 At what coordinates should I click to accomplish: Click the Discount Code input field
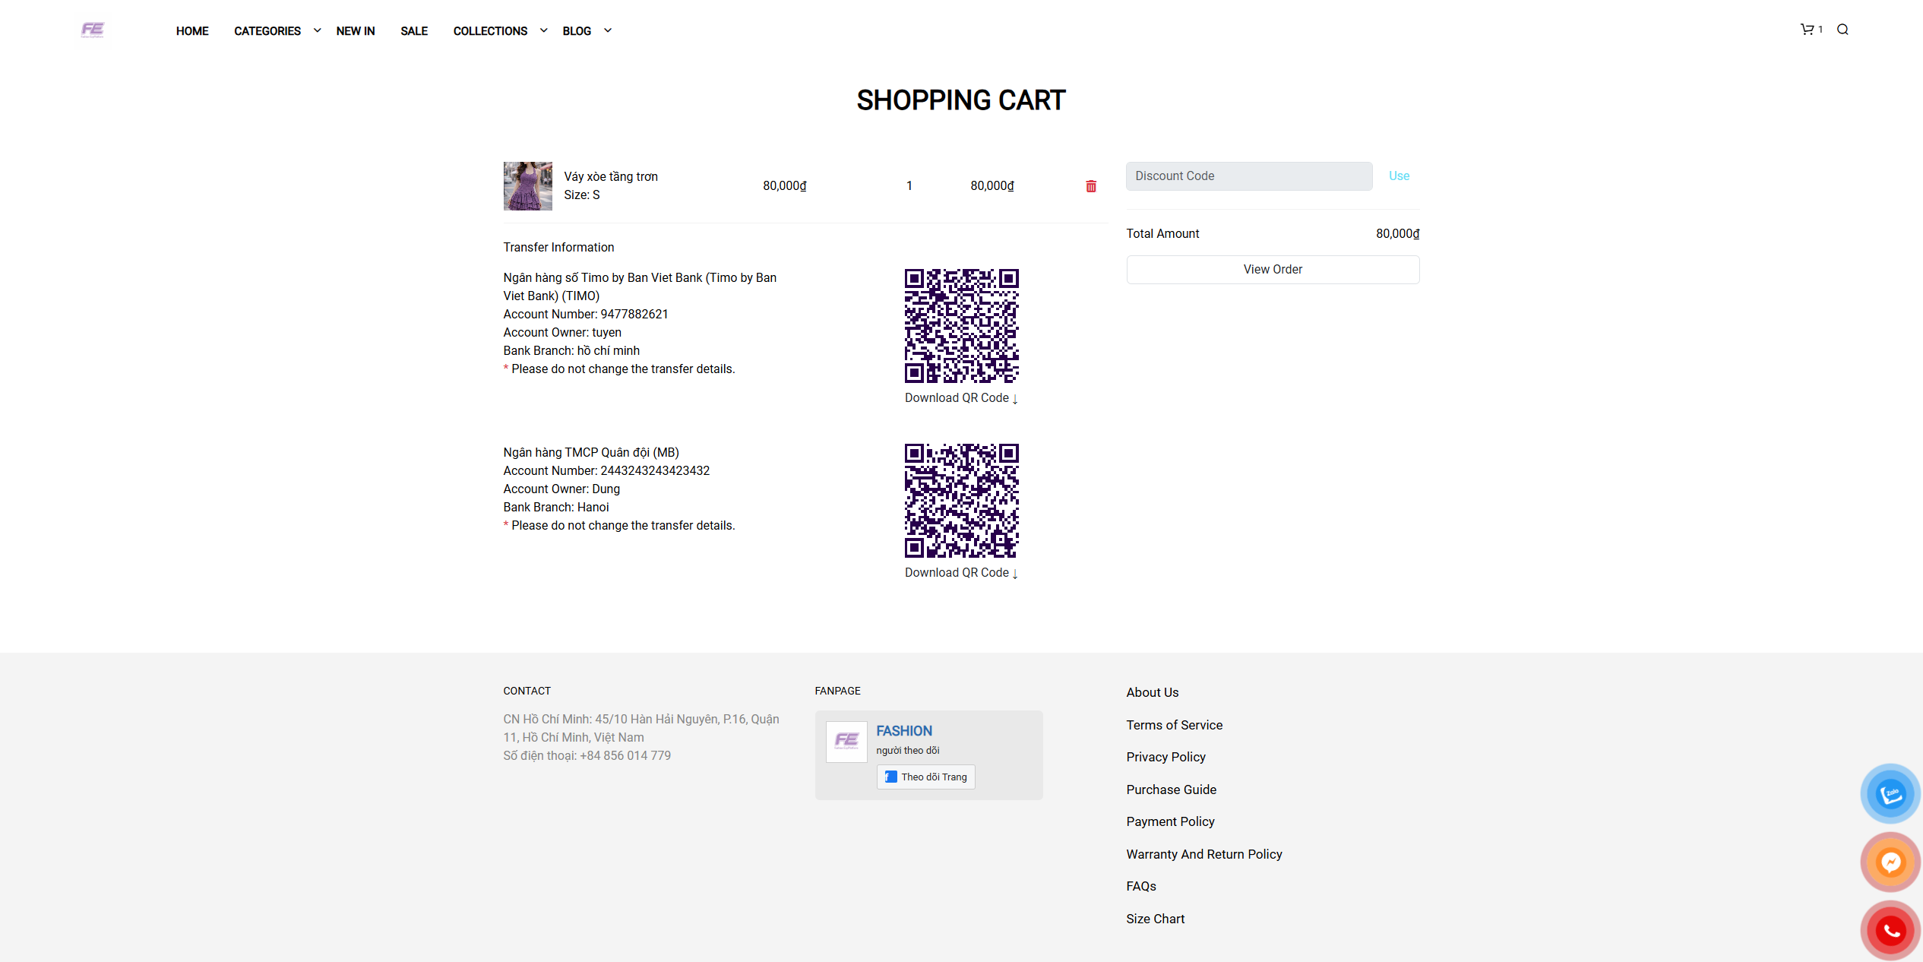click(x=1248, y=176)
